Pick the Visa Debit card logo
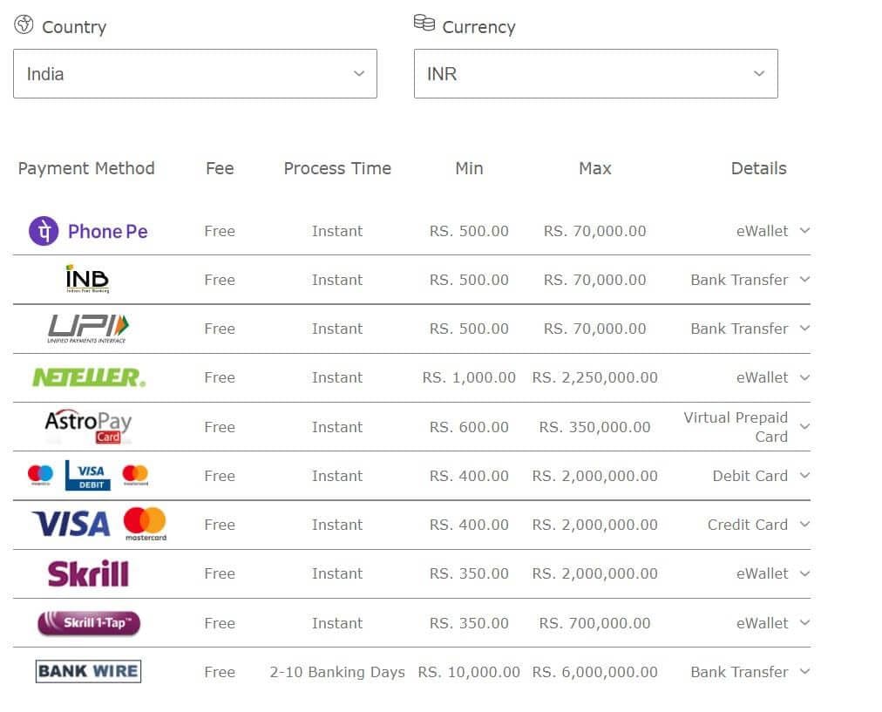 [88, 475]
